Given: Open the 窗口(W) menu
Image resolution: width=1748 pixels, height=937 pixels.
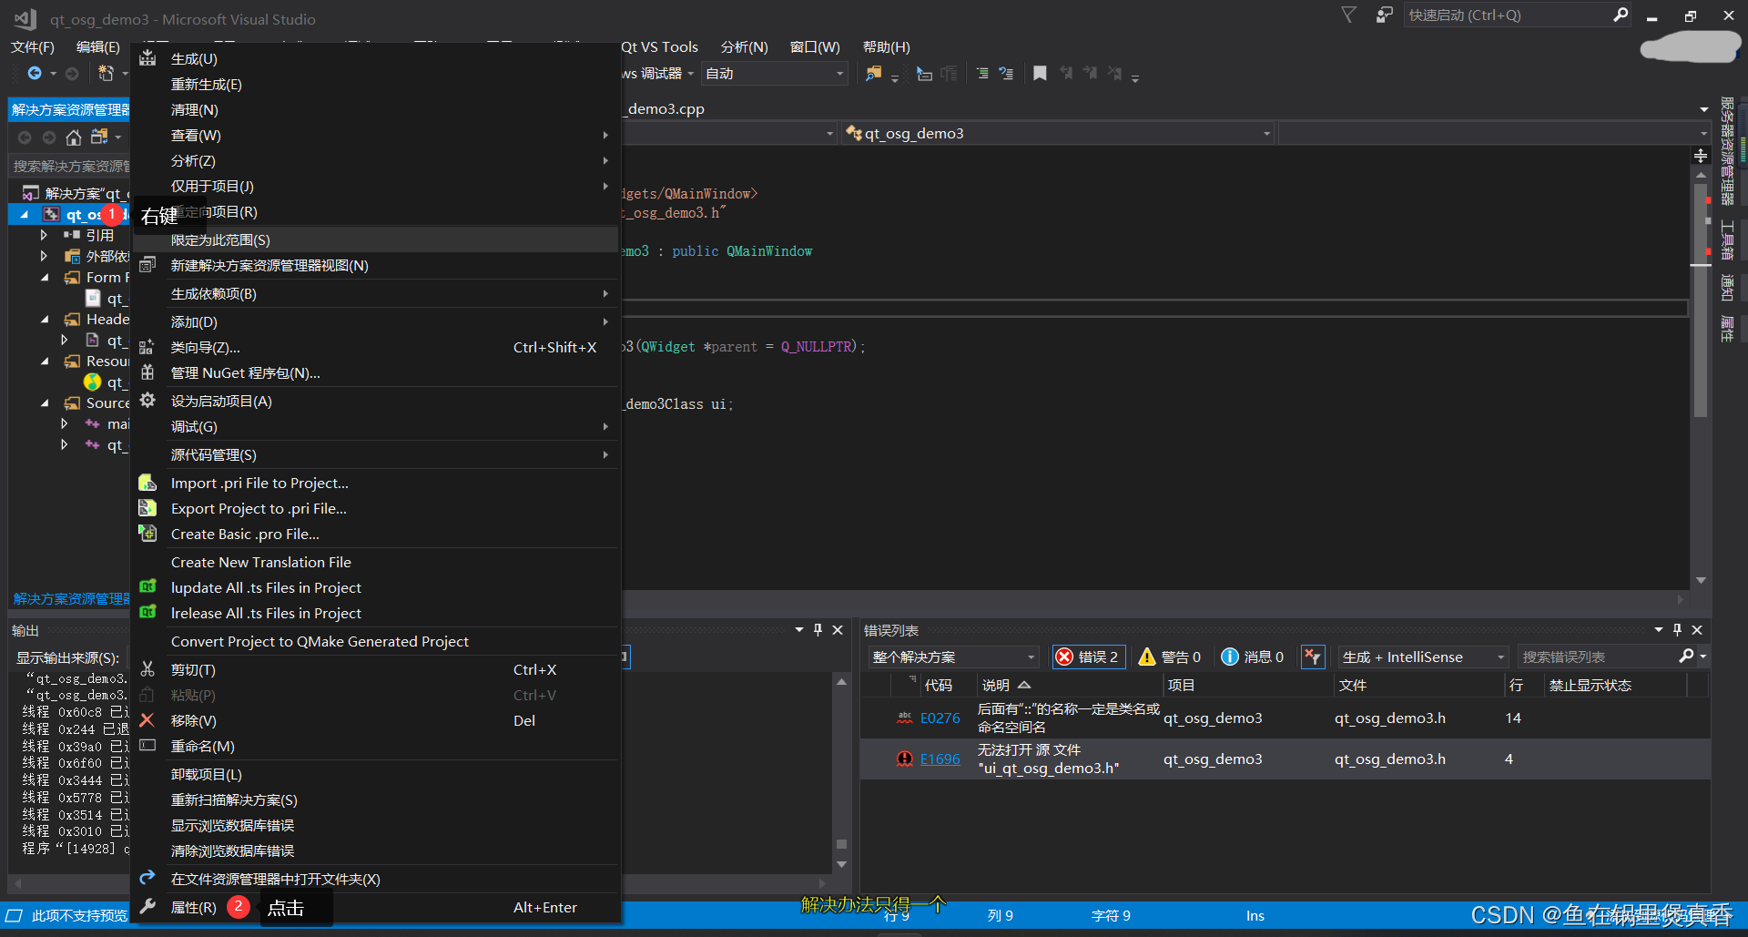Looking at the screenshot, I should click(815, 47).
